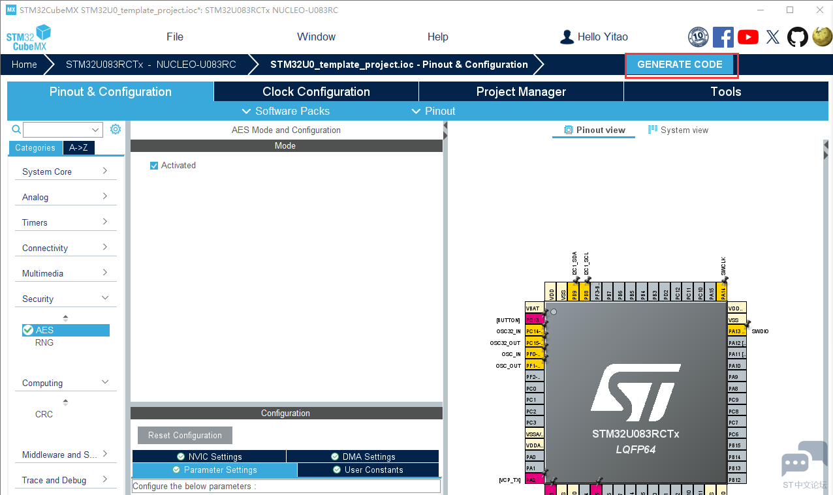Open the Software Packs dropdown

tap(285, 111)
